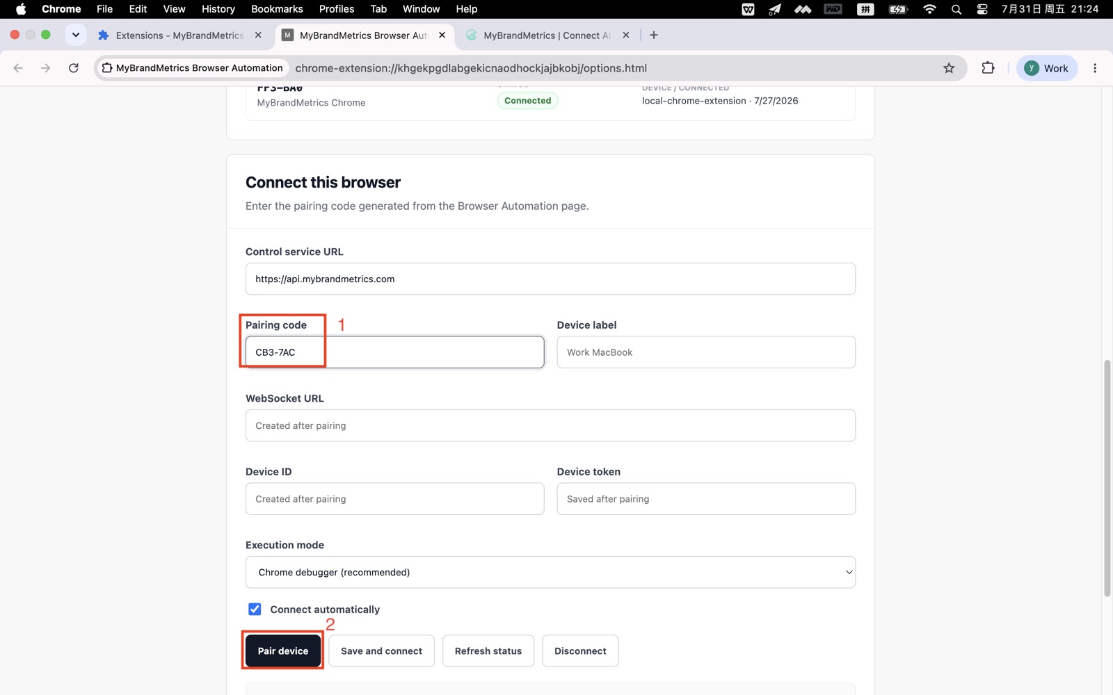
Task: Open the Profiles menu
Action: (x=337, y=9)
